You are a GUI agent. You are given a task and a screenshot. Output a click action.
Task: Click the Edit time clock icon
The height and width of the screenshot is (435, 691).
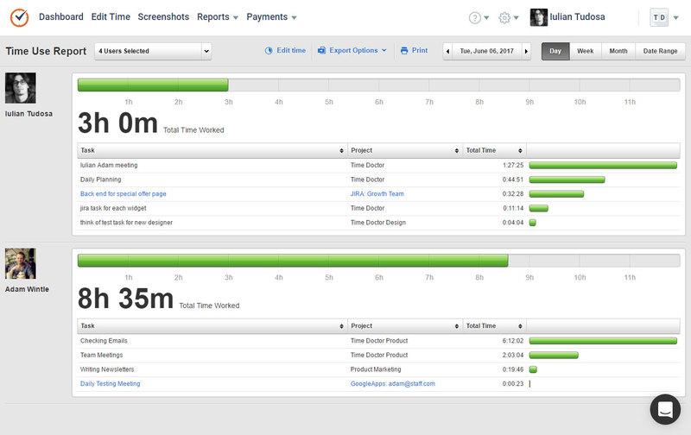(x=269, y=51)
